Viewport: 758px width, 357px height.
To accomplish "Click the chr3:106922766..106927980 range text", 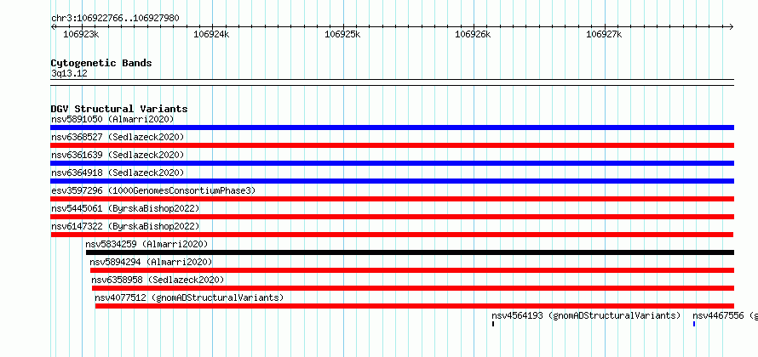I will (x=115, y=19).
